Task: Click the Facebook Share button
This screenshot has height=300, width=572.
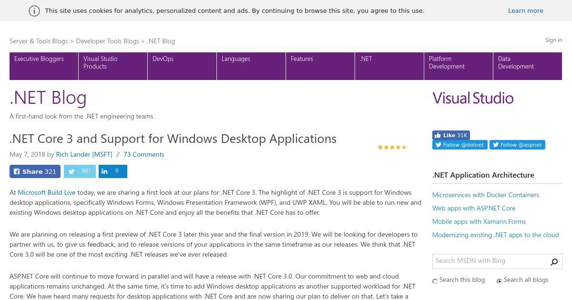Action: pos(35,171)
